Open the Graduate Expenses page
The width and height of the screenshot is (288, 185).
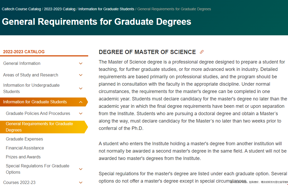24,139
